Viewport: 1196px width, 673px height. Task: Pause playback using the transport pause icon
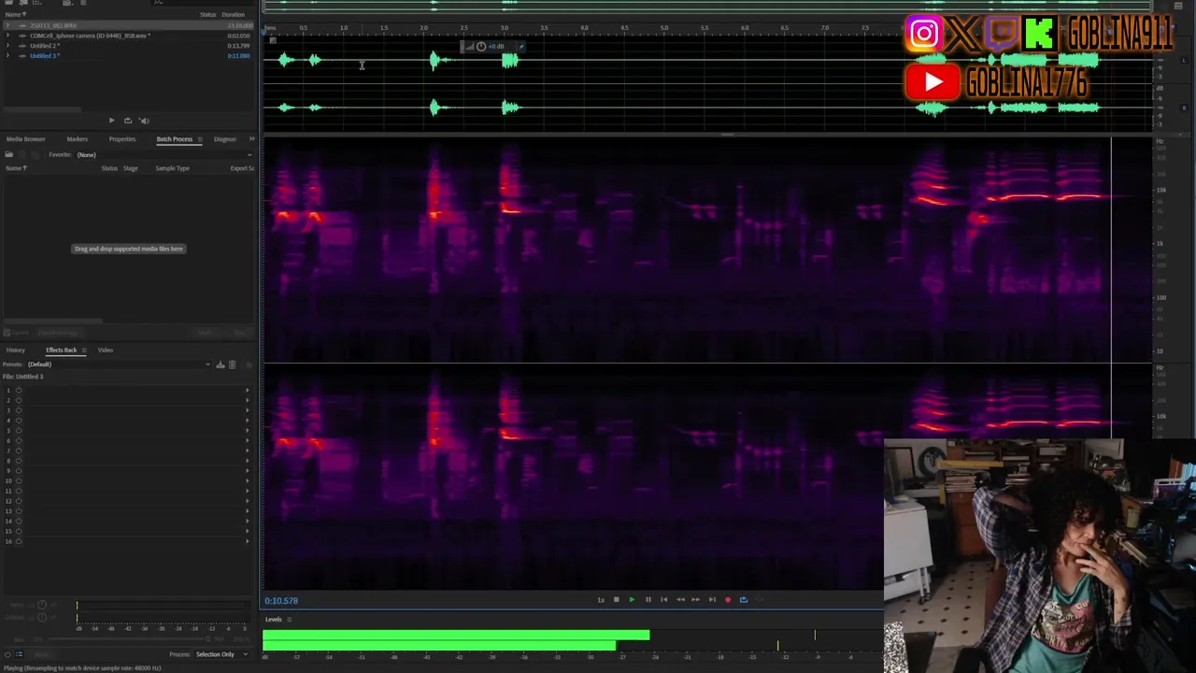pos(648,600)
